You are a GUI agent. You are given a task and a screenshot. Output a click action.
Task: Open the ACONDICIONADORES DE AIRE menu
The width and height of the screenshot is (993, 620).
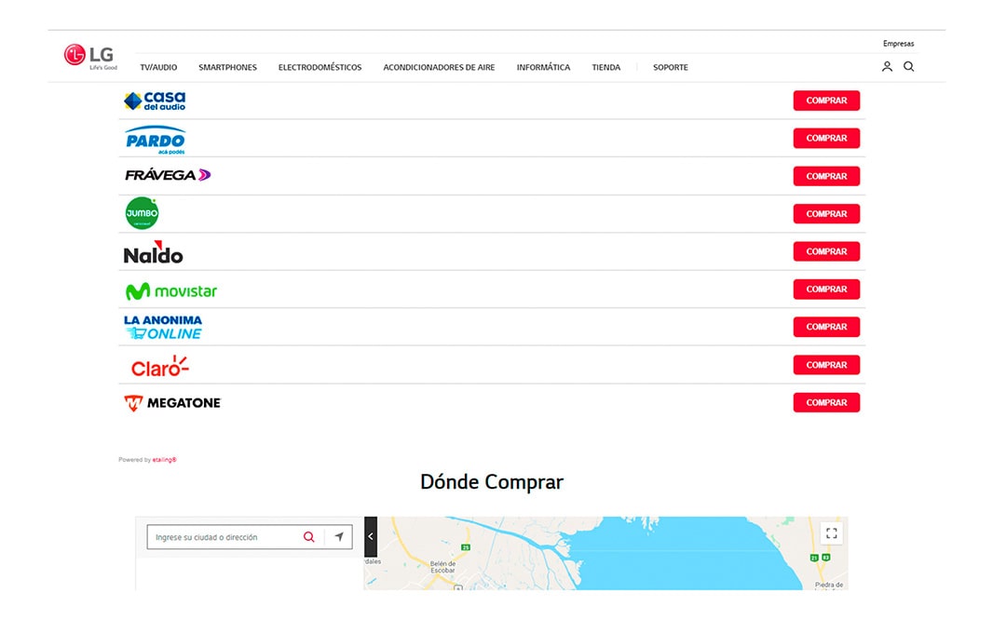pos(439,67)
